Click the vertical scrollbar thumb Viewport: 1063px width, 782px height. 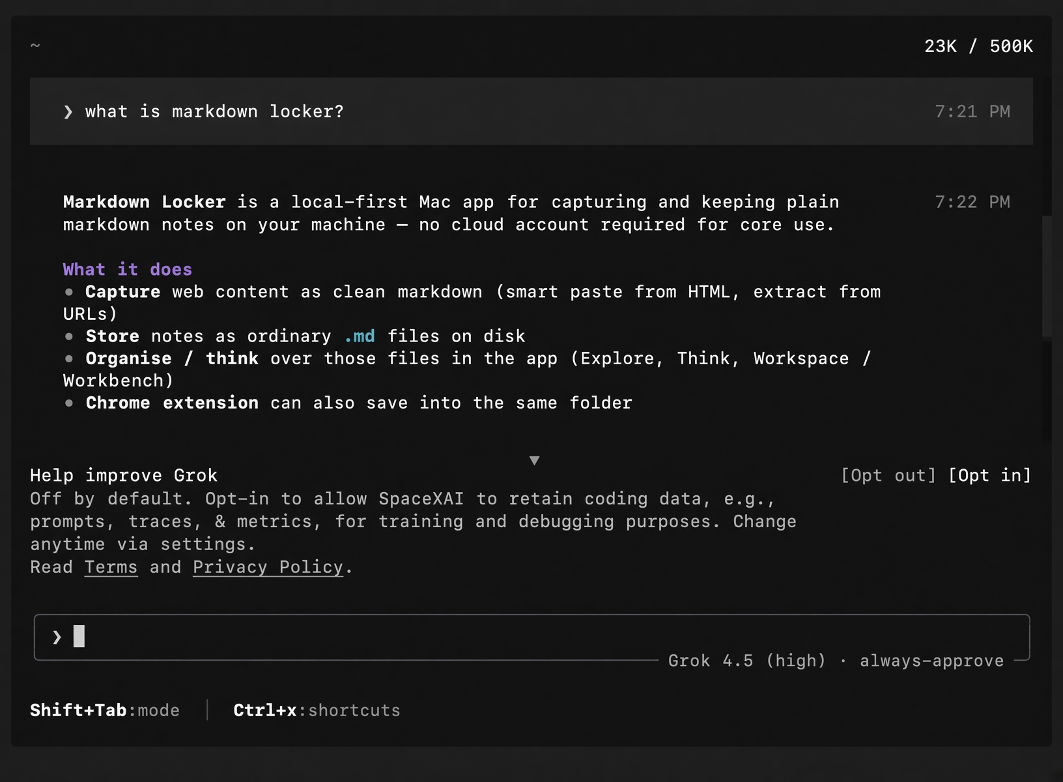[1047, 276]
